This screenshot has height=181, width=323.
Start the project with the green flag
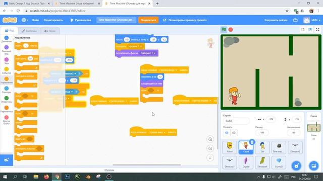point(224,30)
